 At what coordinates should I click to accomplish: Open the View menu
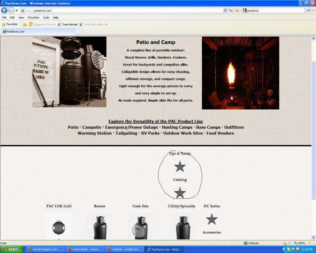point(21,18)
